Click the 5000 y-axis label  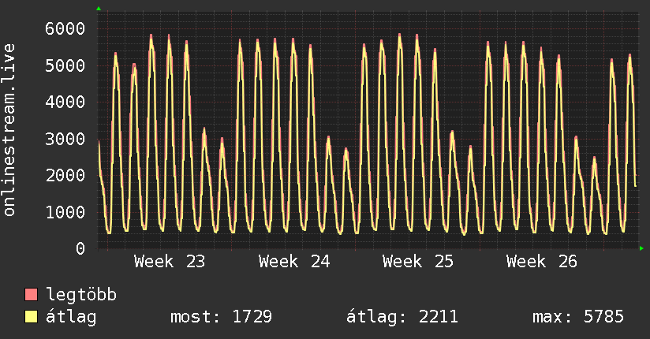pos(65,65)
